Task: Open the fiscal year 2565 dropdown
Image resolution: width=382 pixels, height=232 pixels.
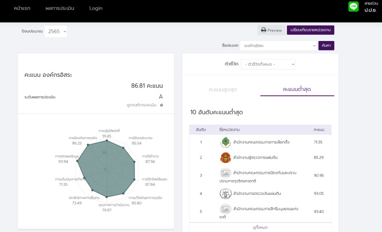Action: tap(56, 31)
